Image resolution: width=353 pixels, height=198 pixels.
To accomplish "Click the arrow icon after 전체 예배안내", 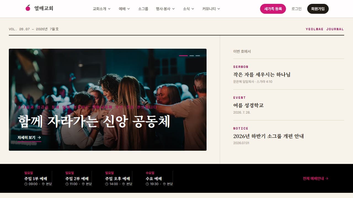I will 327,178.
